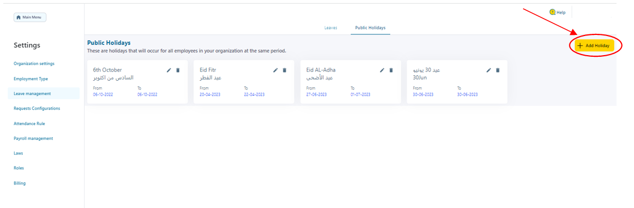This screenshot has height=208, width=634.
Task: Click the Settings sidebar heading
Action: pyautogui.click(x=27, y=45)
